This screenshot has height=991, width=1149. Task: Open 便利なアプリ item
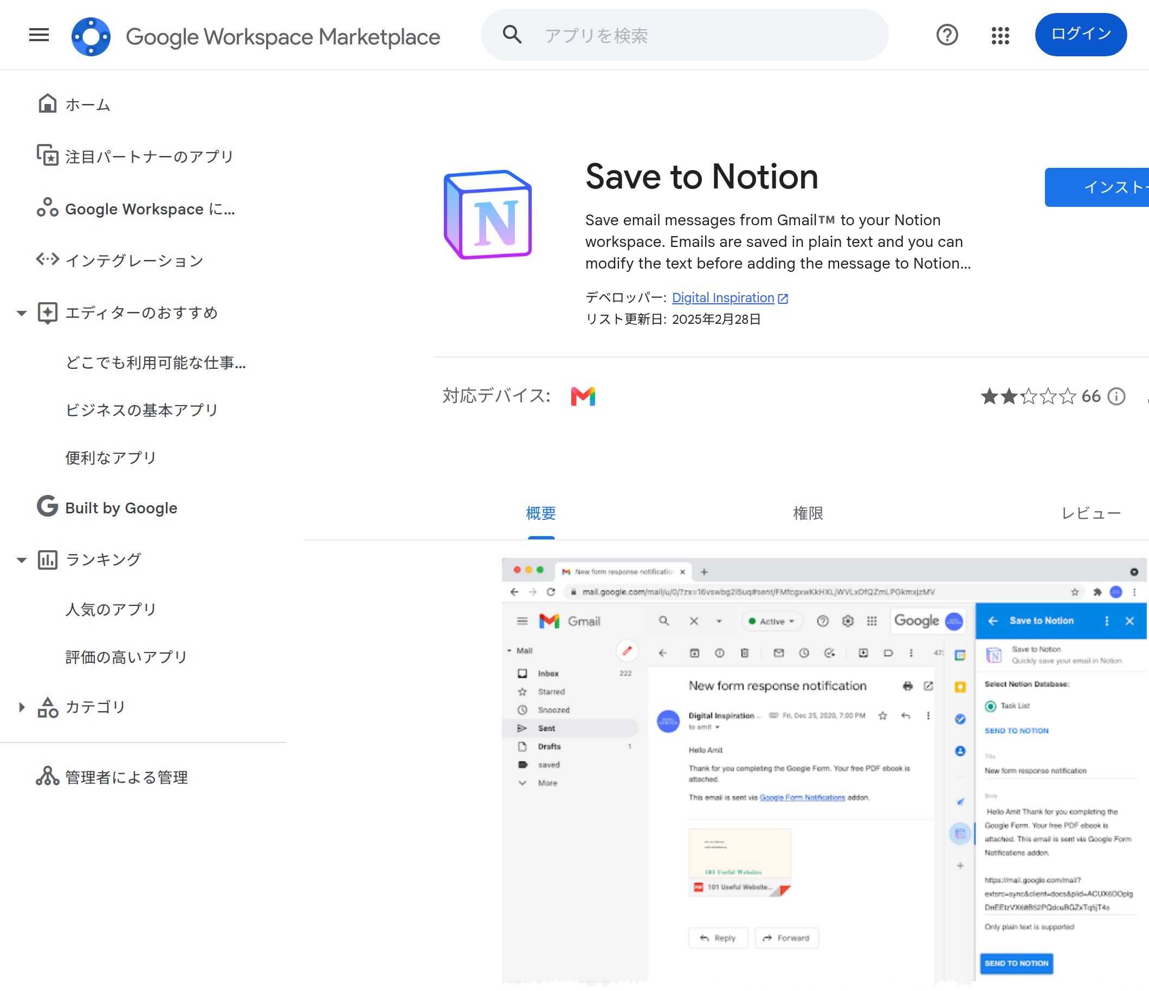pos(111,458)
